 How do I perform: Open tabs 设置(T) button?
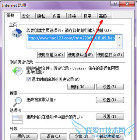point(110,117)
